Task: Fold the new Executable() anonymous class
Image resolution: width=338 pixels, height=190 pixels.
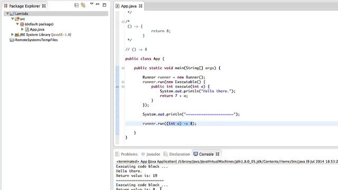Action: pyautogui.click(x=123, y=82)
